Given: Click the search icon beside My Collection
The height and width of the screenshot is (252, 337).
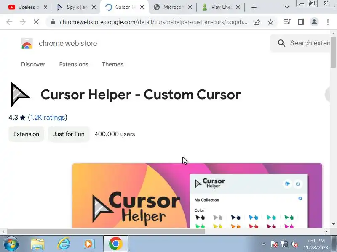Looking at the screenshot, I should click(300, 199).
